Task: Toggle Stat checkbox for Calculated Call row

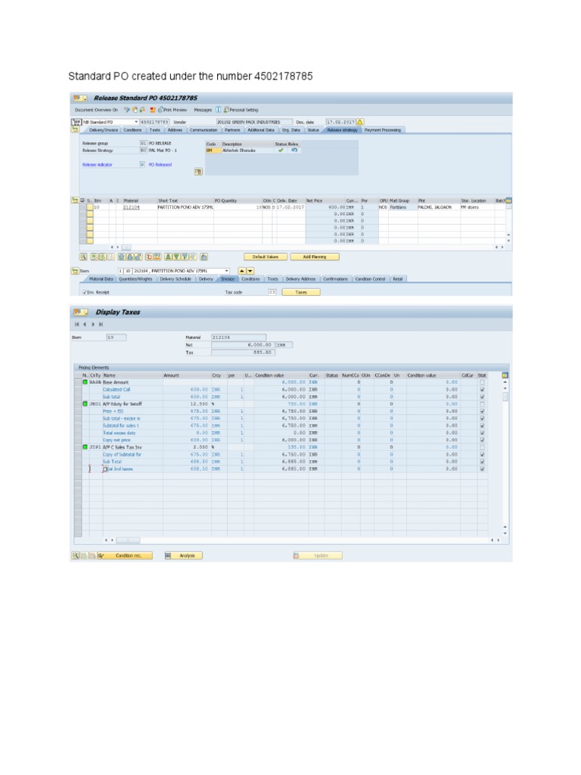Action: pos(482,390)
